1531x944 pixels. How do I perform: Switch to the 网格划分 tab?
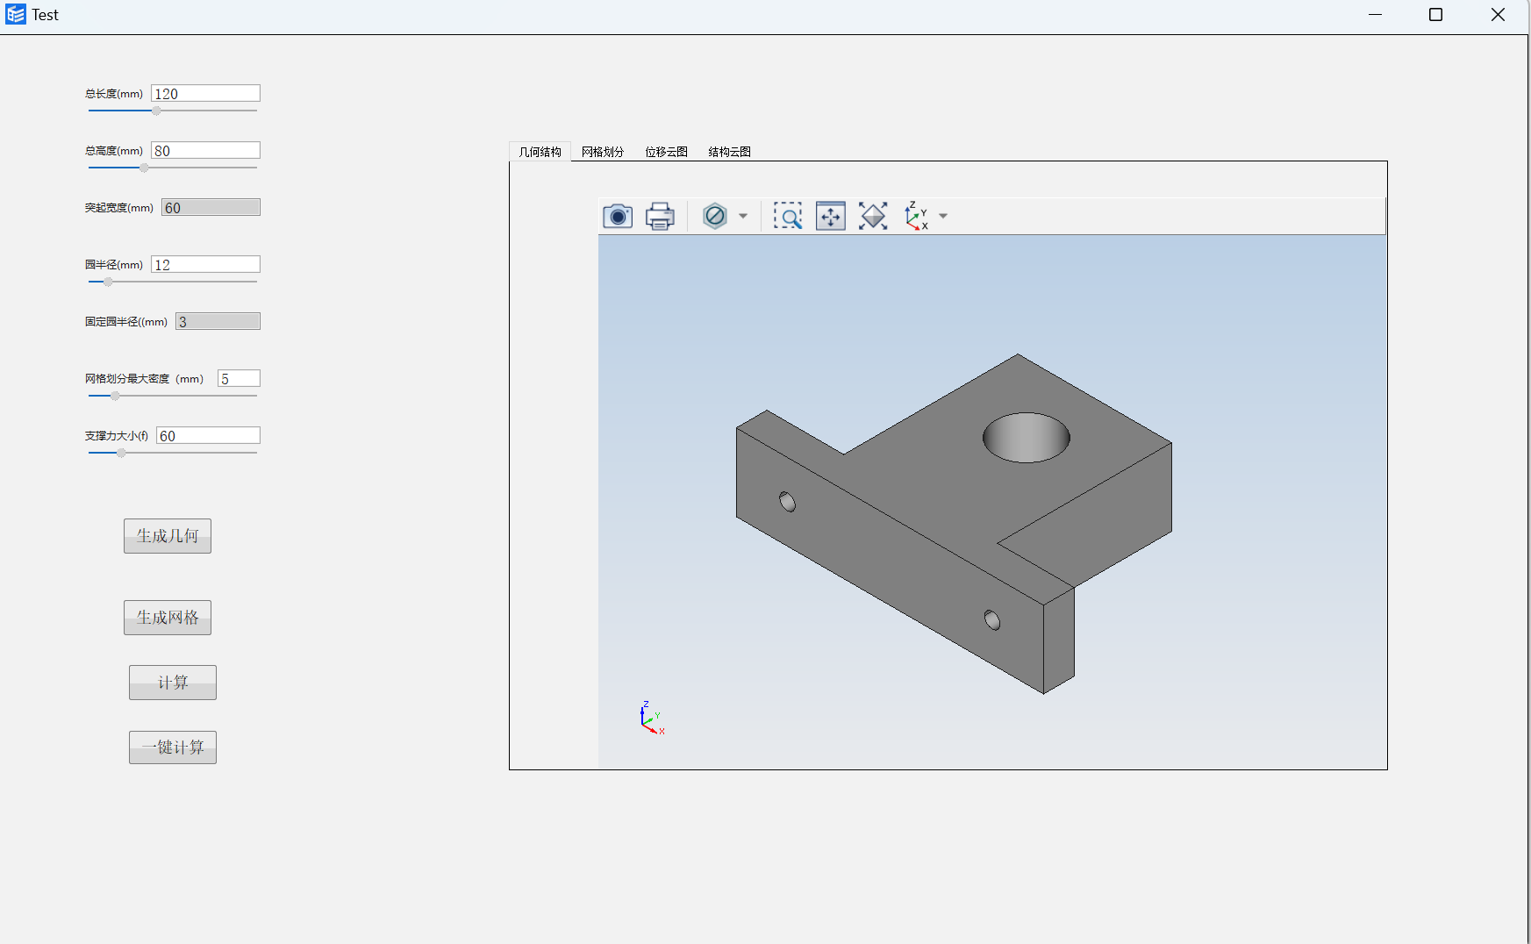click(603, 152)
